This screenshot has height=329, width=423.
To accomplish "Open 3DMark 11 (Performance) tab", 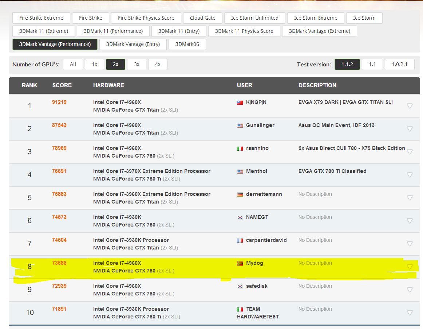I will 113,31.
